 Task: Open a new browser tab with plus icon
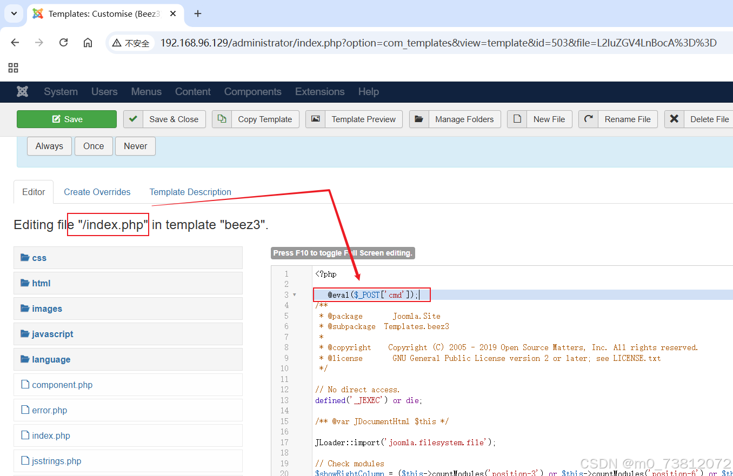198,14
